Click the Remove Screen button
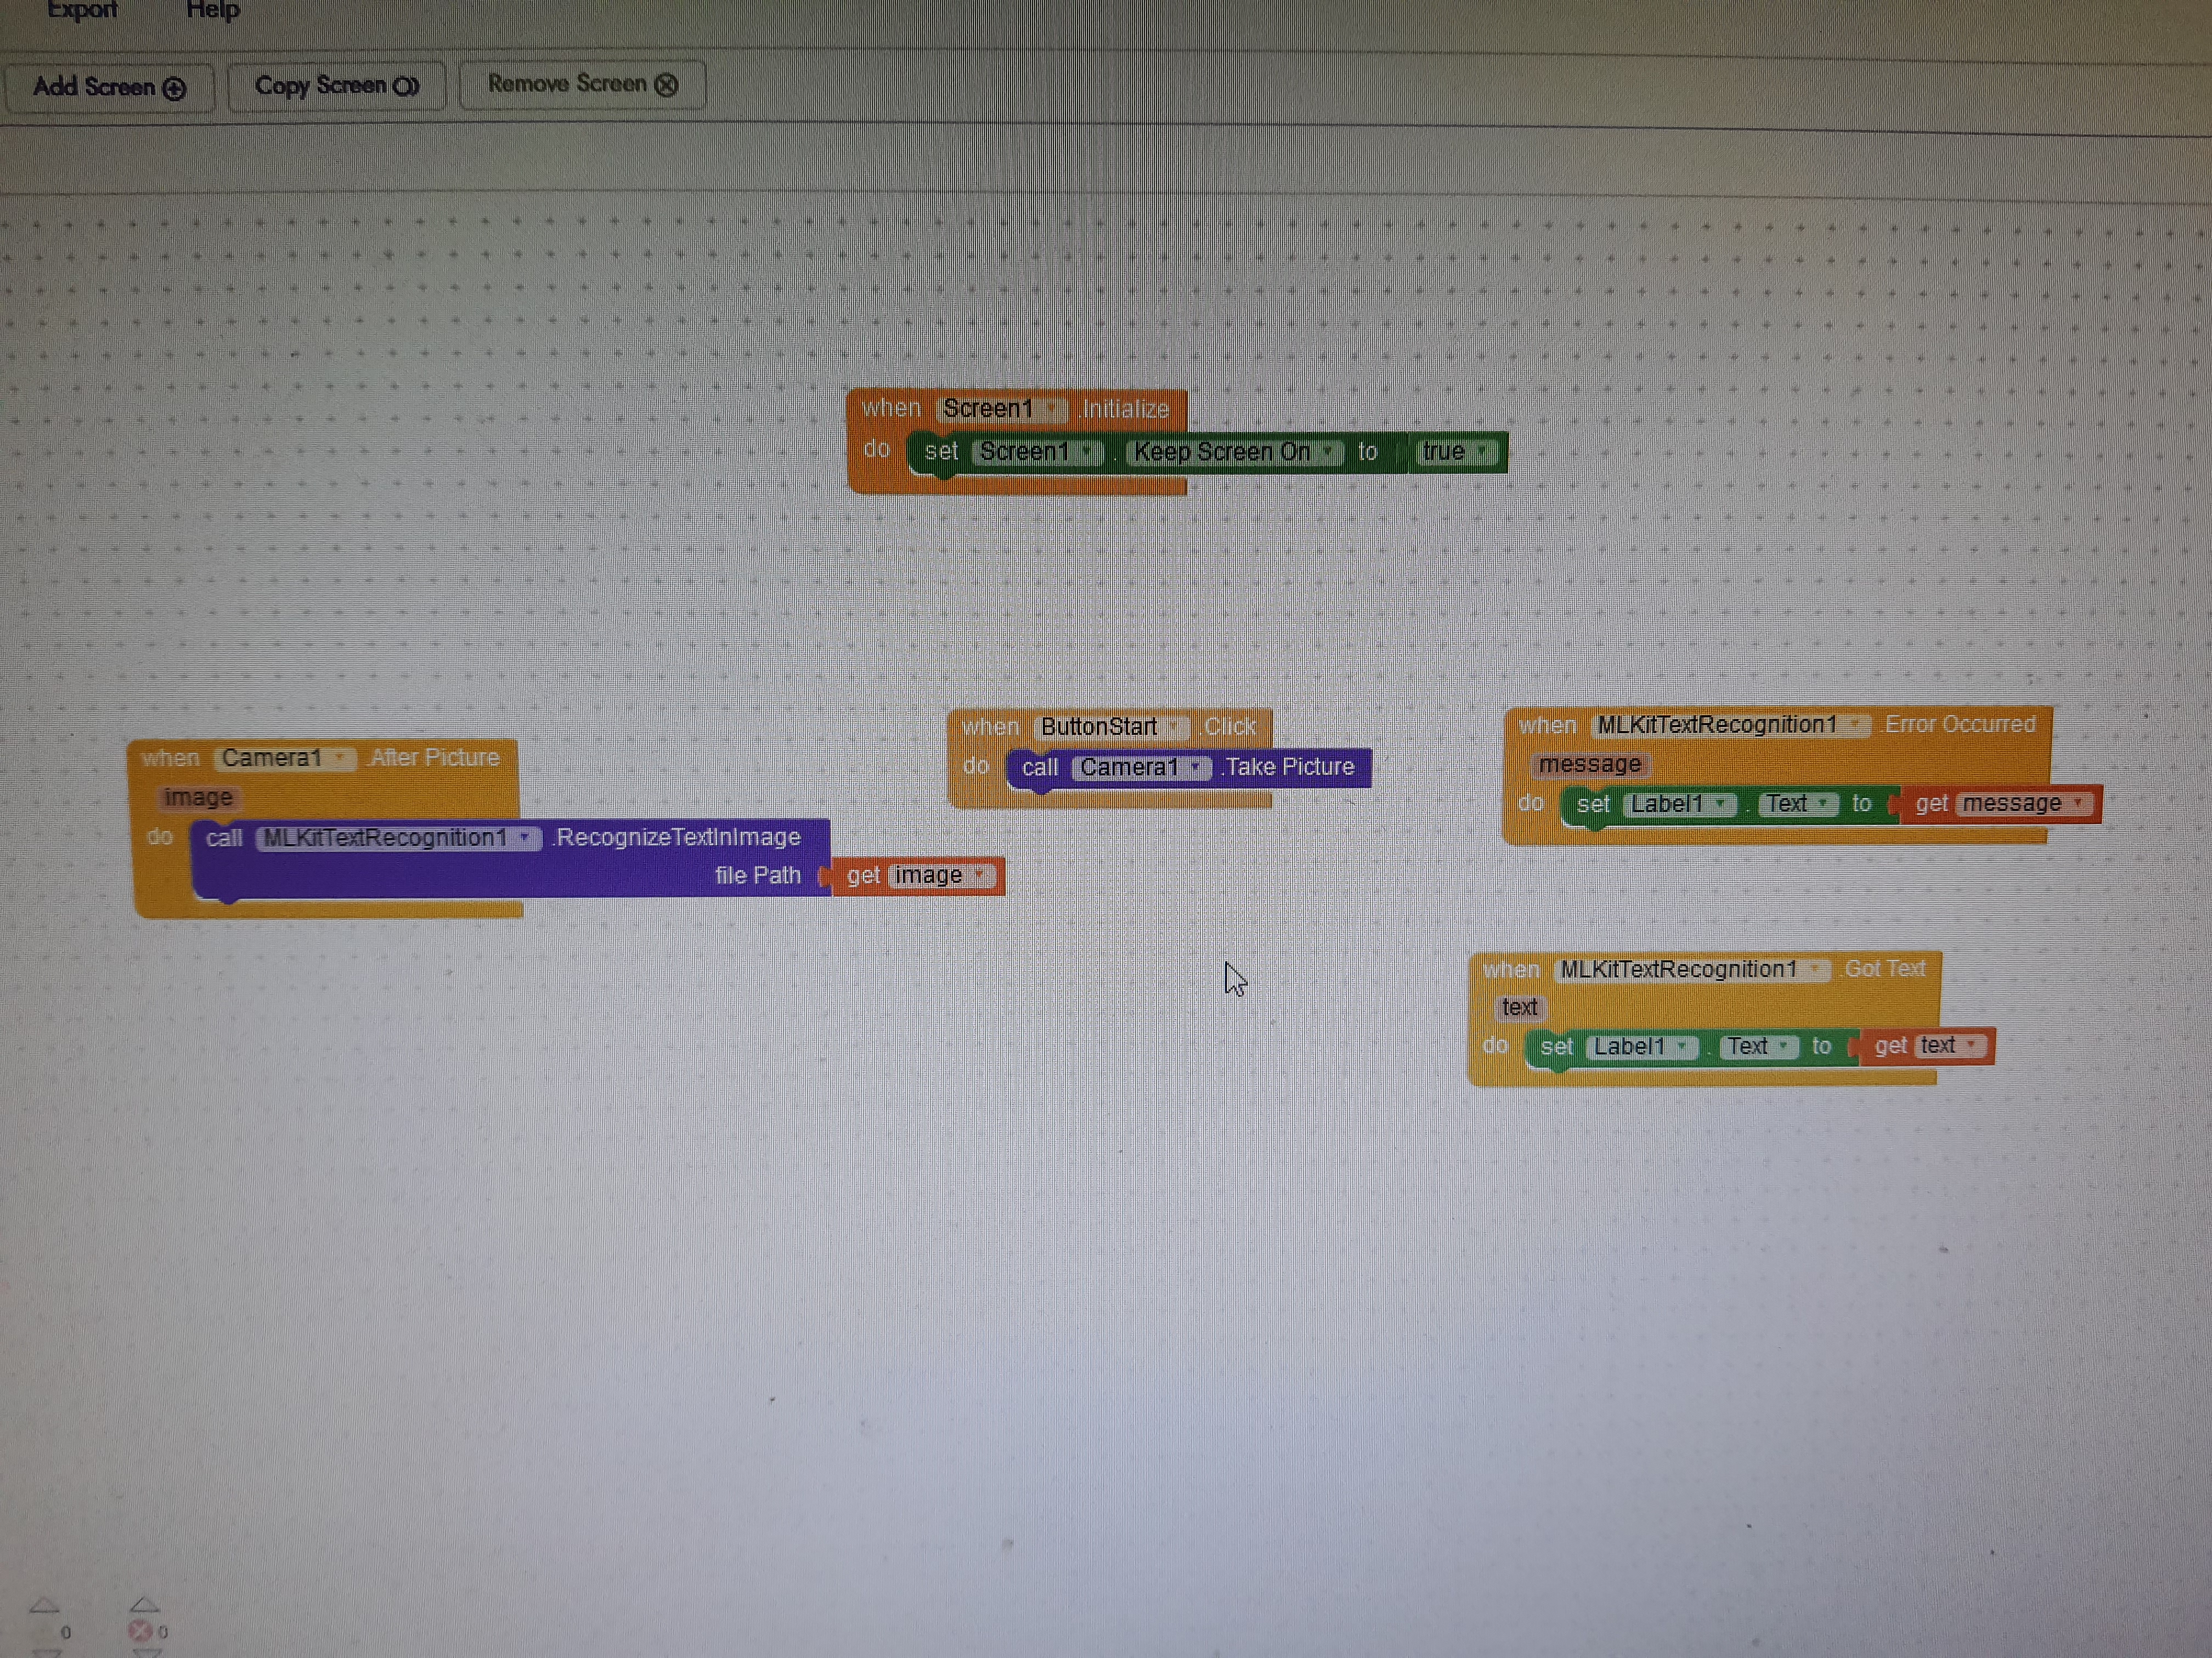The width and height of the screenshot is (2212, 1658). pyautogui.click(x=582, y=84)
